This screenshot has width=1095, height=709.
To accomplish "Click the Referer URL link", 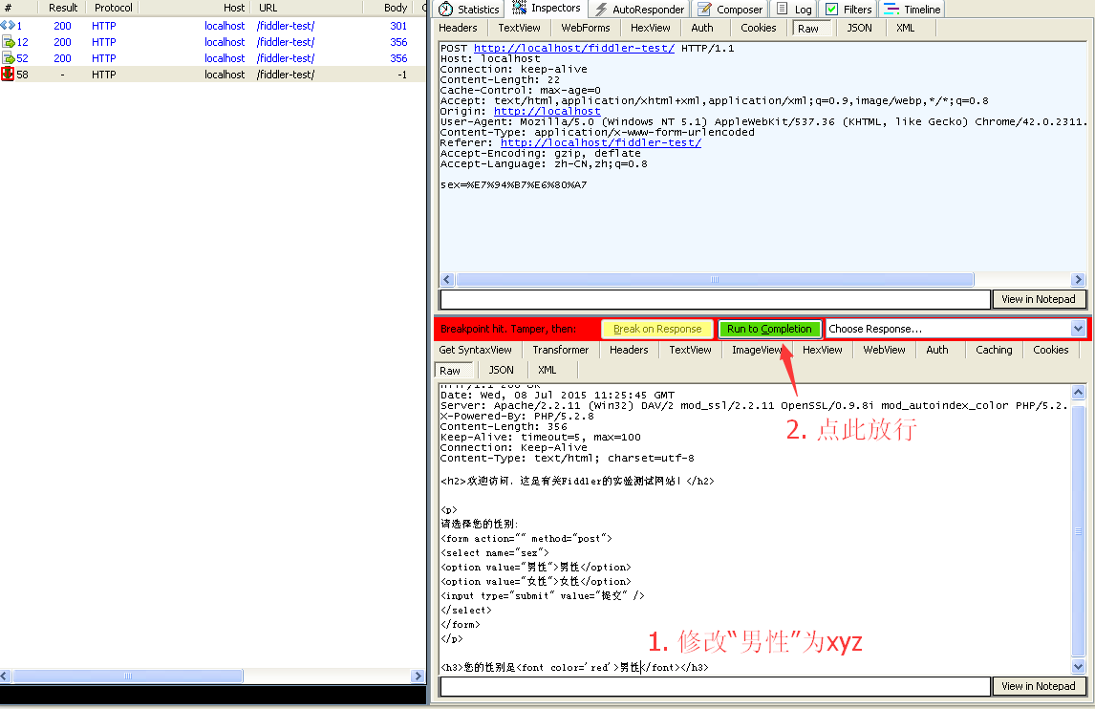I will [x=601, y=142].
